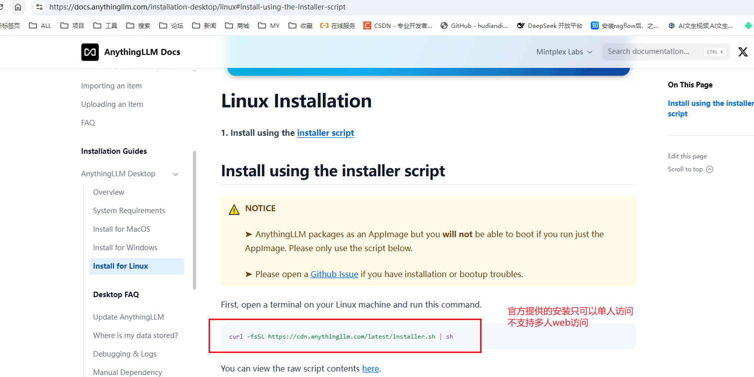The image size is (754, 377).
Task: Click Edit this page link
Action: click(x=687, y=156)
